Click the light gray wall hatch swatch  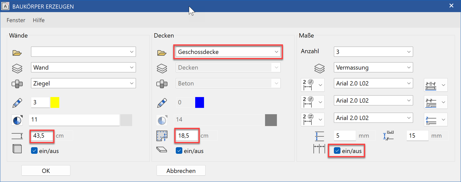point(126,120)
